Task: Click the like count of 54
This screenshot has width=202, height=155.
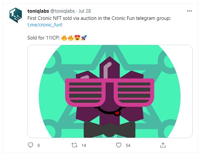Action: click(x=128, y=146)
